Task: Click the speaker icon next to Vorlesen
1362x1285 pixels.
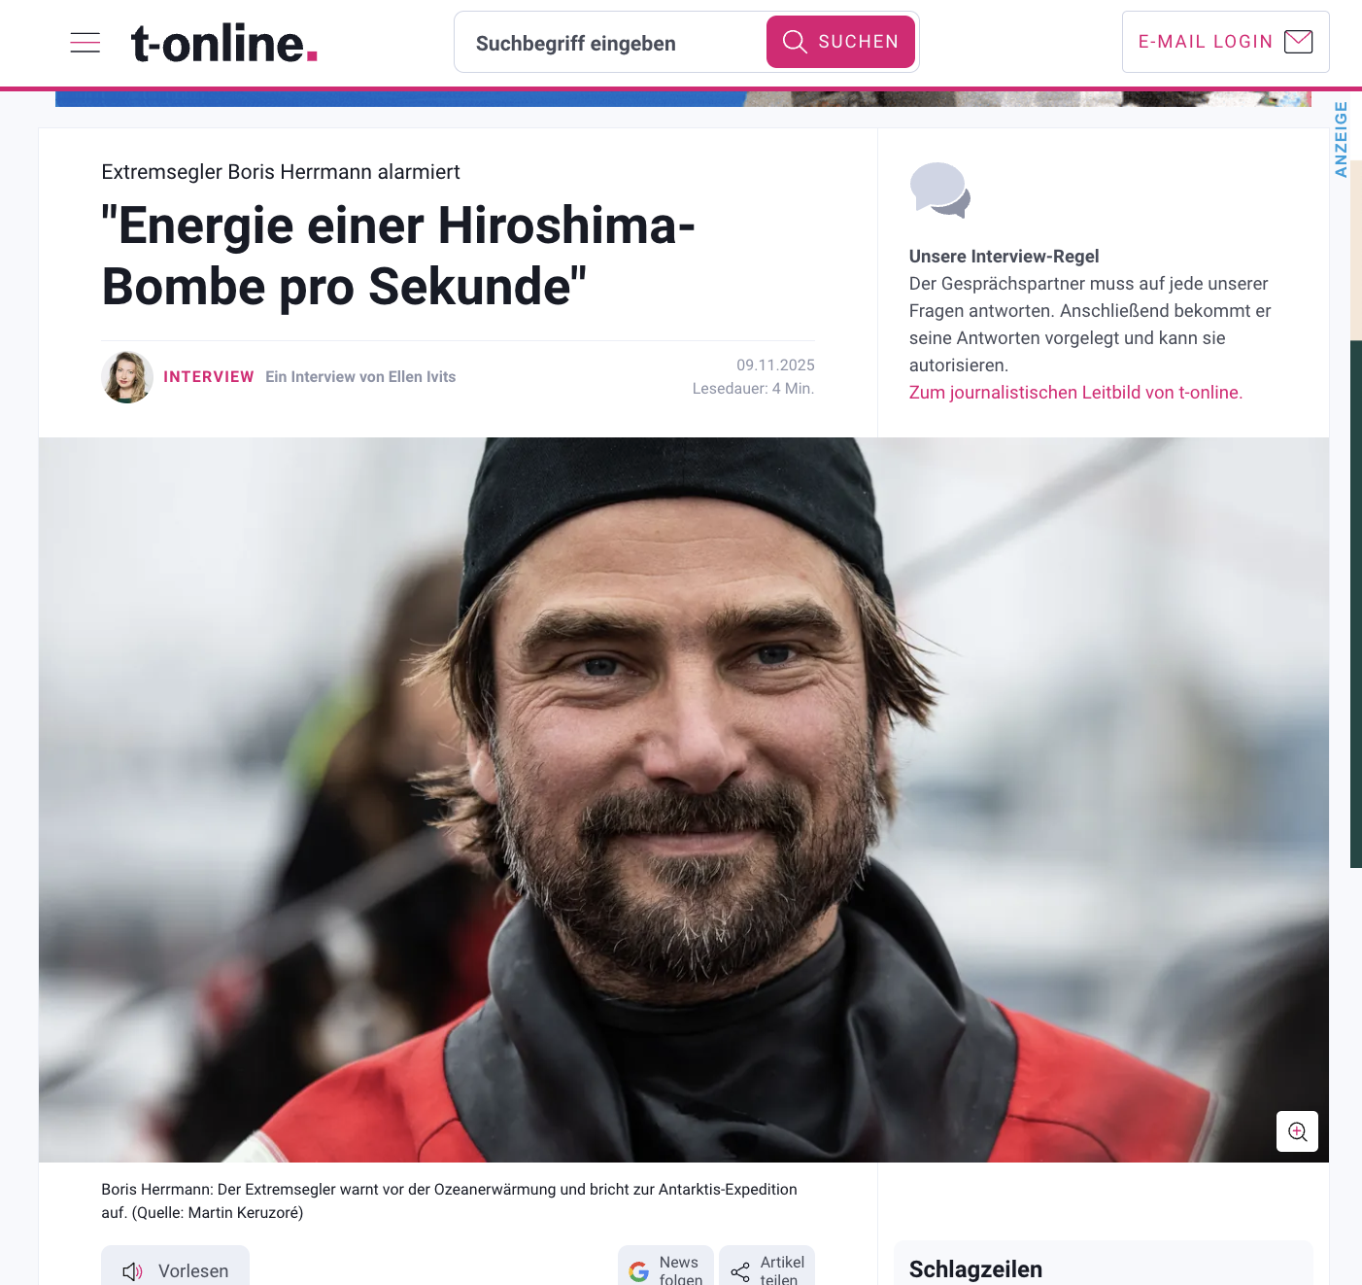Action: pyautogui.click(x=133, y=1271)
